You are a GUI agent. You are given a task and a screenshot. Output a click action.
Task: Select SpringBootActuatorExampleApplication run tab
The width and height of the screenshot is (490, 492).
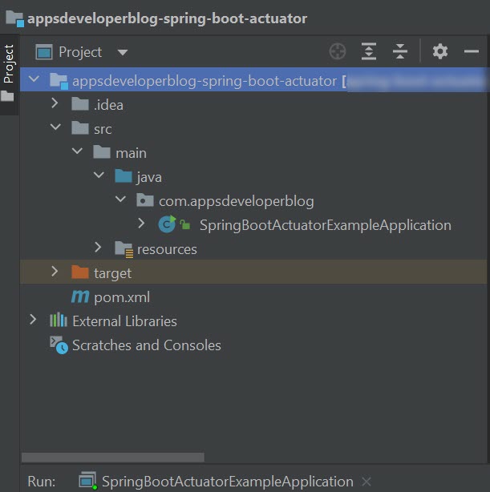(x=227, y=482)
